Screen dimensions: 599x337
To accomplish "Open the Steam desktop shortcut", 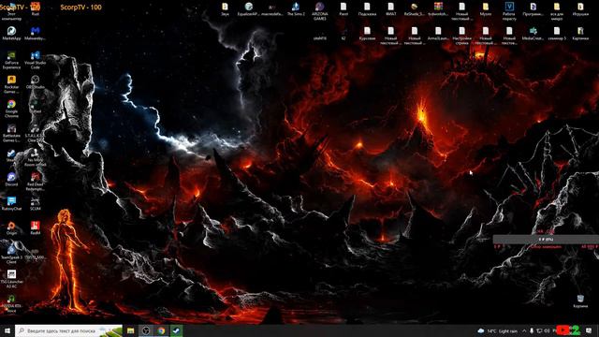I will click(11, 155).
